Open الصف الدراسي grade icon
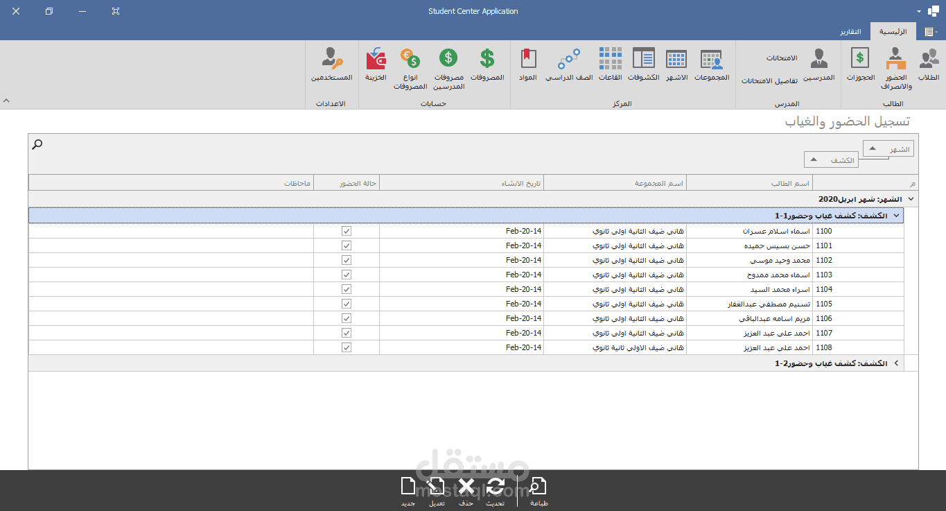This screenshot has height=511, width=946. tap(569, 65)
